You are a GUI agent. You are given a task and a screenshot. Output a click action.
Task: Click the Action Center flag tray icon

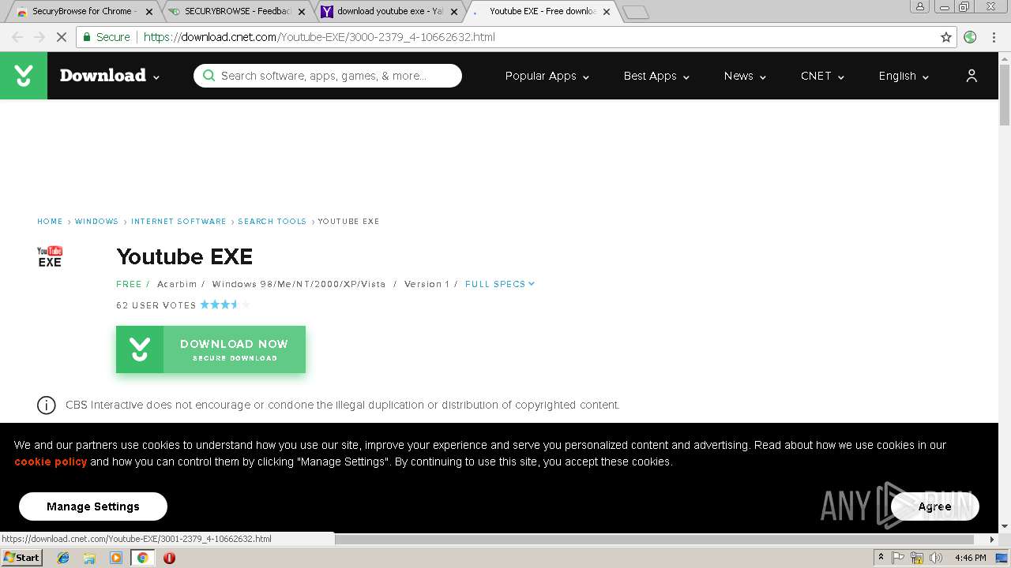898,558
